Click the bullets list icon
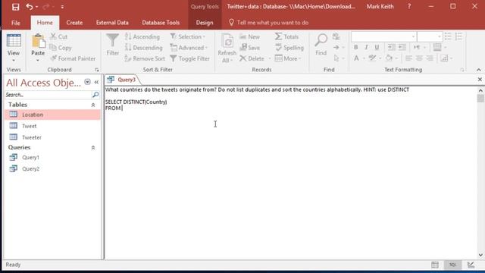 click(448, 36)
